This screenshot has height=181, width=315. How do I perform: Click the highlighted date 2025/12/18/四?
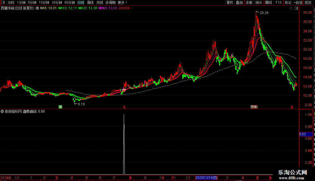pos(206,178)
